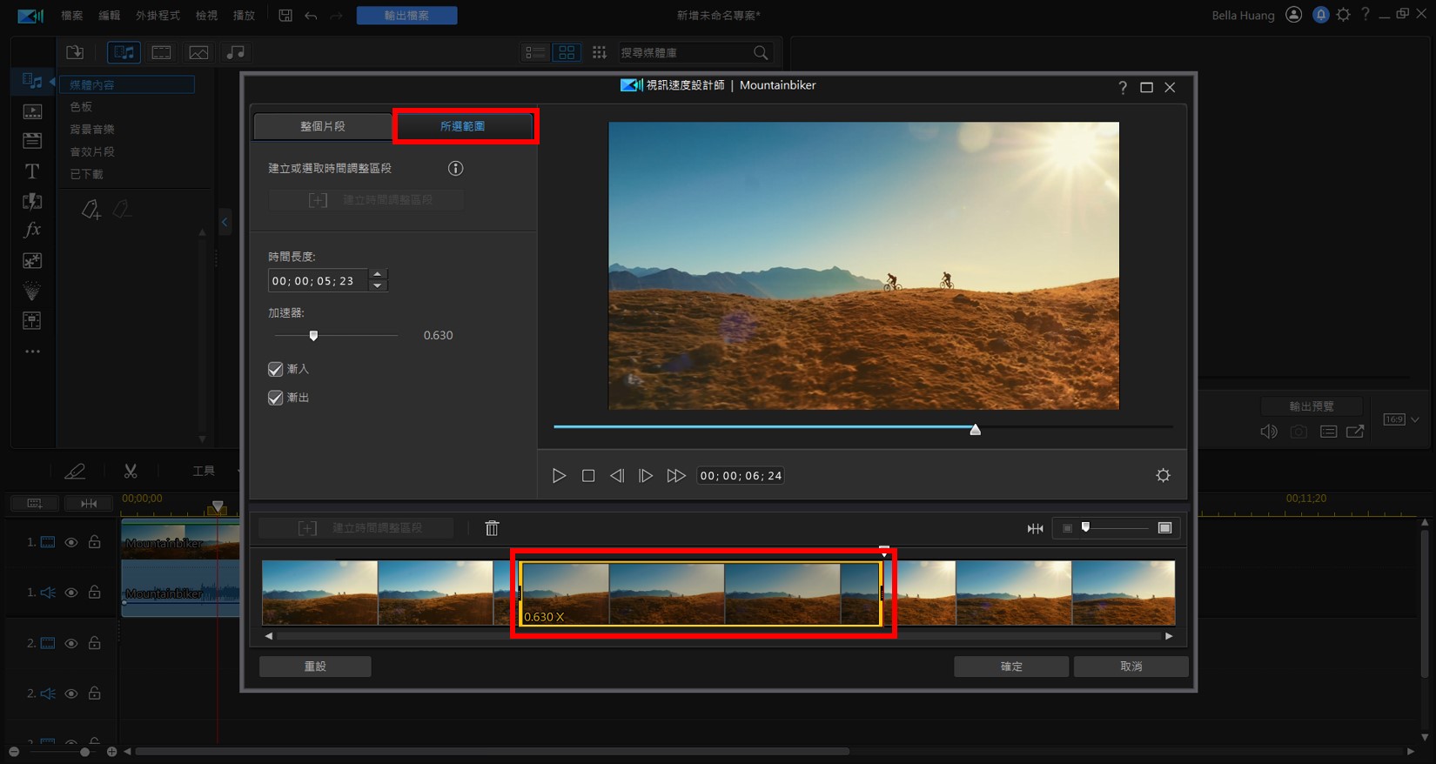
Task: Open the 檢視 (View) menu
Action: [207, 16]
